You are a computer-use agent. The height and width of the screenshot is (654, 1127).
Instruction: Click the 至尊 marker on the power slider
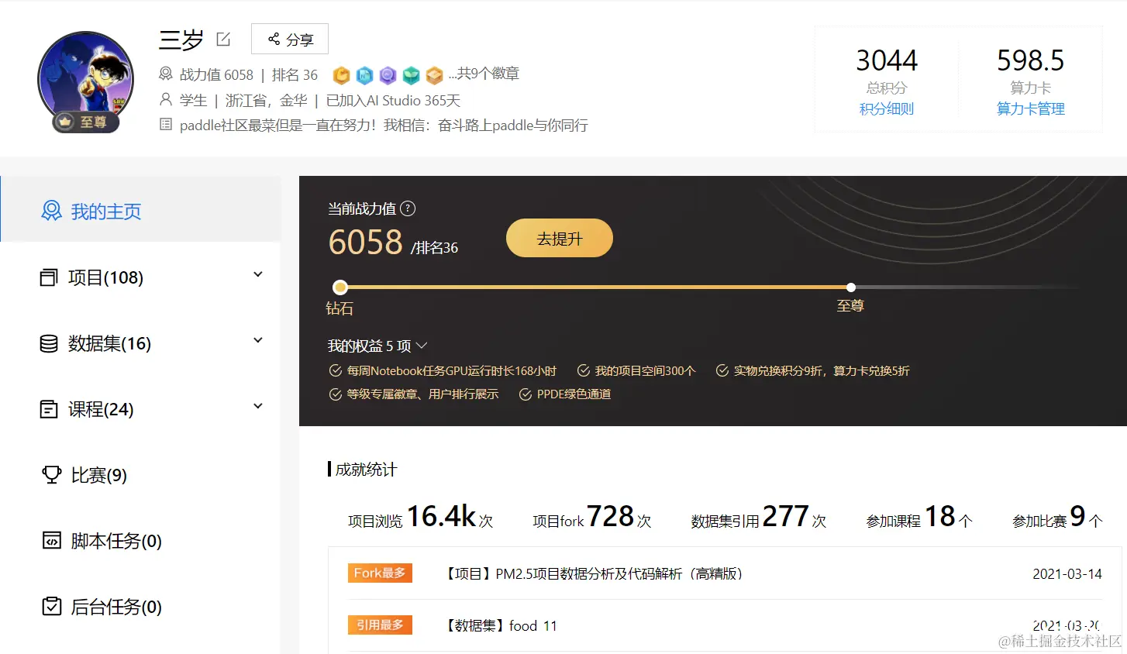click(850, 287)
